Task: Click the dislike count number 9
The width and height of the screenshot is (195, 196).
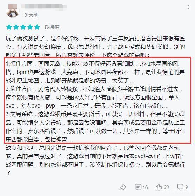Action: (187, 187)
